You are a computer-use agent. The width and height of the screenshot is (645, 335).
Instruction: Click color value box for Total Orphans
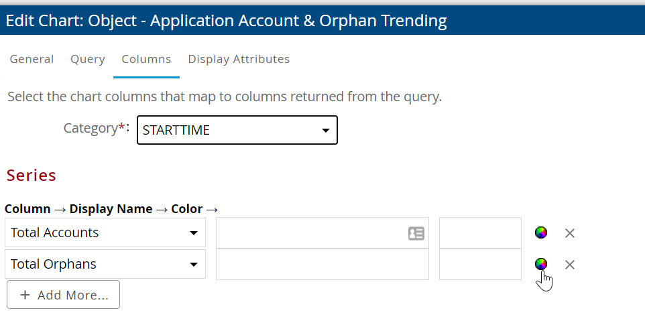480,265
